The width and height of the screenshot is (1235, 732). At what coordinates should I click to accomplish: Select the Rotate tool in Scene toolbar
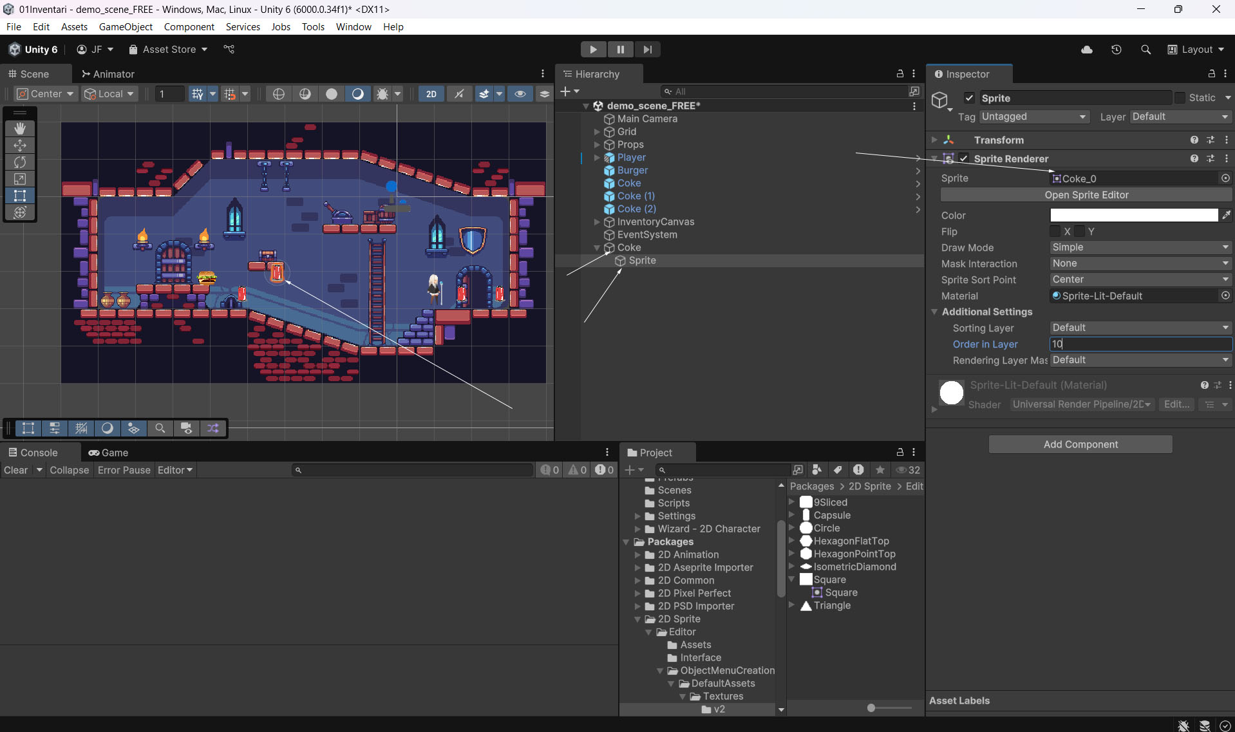tap(20, 162)
